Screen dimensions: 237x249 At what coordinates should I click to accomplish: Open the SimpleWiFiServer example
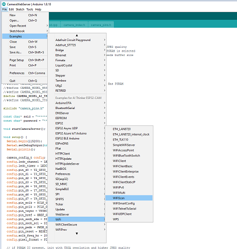coord(129,145)
